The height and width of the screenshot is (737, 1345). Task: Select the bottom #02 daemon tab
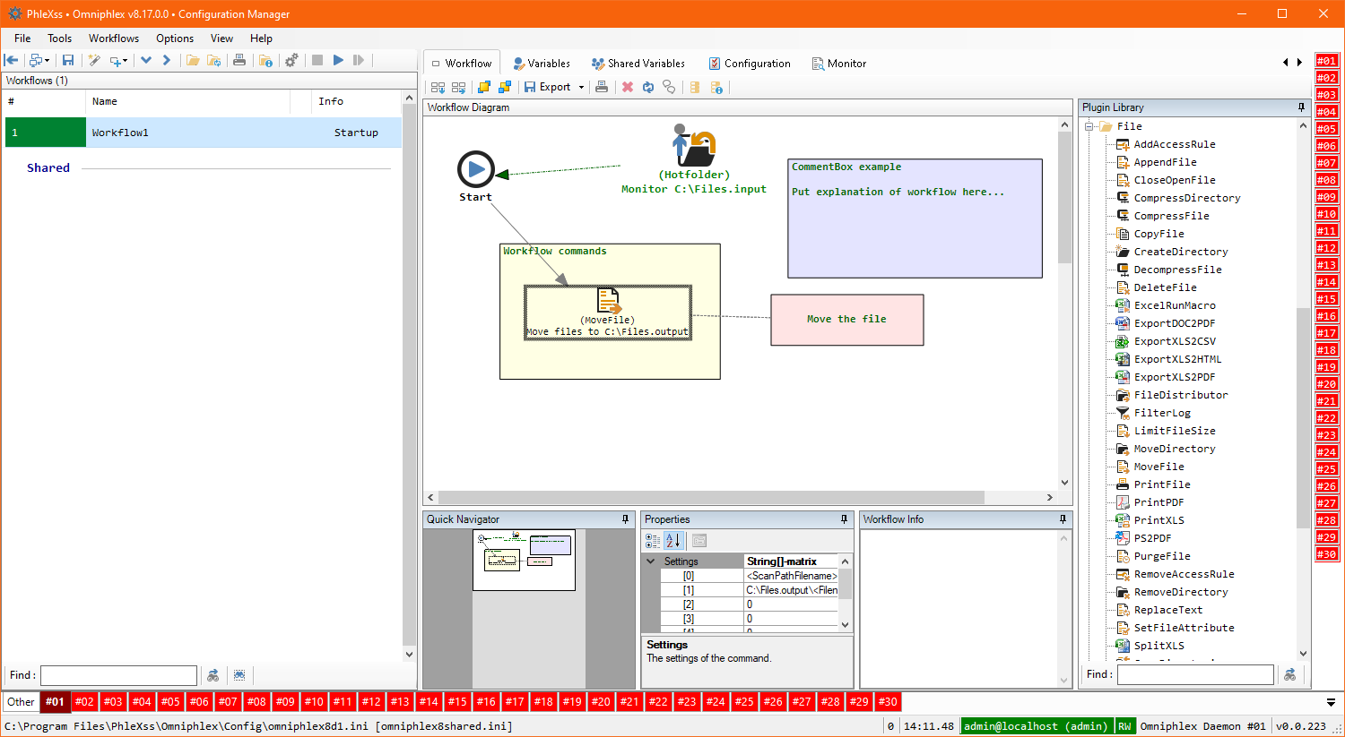point(84,702)
